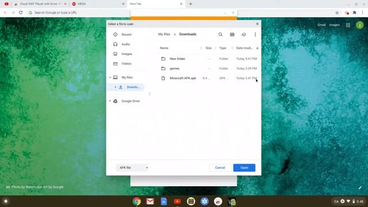Click the Cancel button
The image size is (368, 207).
point(220,167)
